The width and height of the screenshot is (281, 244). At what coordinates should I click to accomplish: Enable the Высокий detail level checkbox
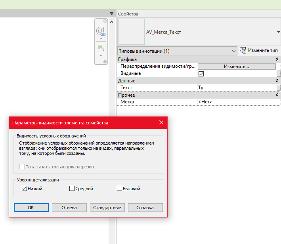119,189
